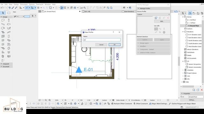Click the Redo icon
The width and height of the screenshot is (204, 114).
[5, 8]
